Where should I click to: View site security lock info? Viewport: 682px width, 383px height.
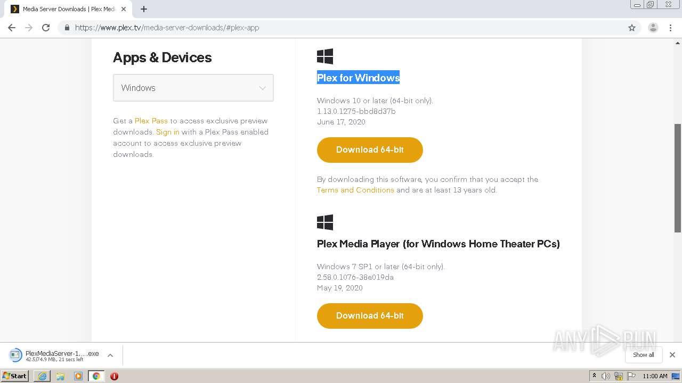(67, 28)
